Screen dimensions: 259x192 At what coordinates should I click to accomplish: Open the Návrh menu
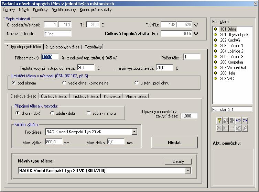(x=24, y=10)
